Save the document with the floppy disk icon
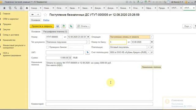 tap(58, 26)
